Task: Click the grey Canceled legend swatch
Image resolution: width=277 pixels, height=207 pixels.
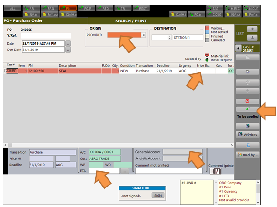Action: click(x=207, y=40)
